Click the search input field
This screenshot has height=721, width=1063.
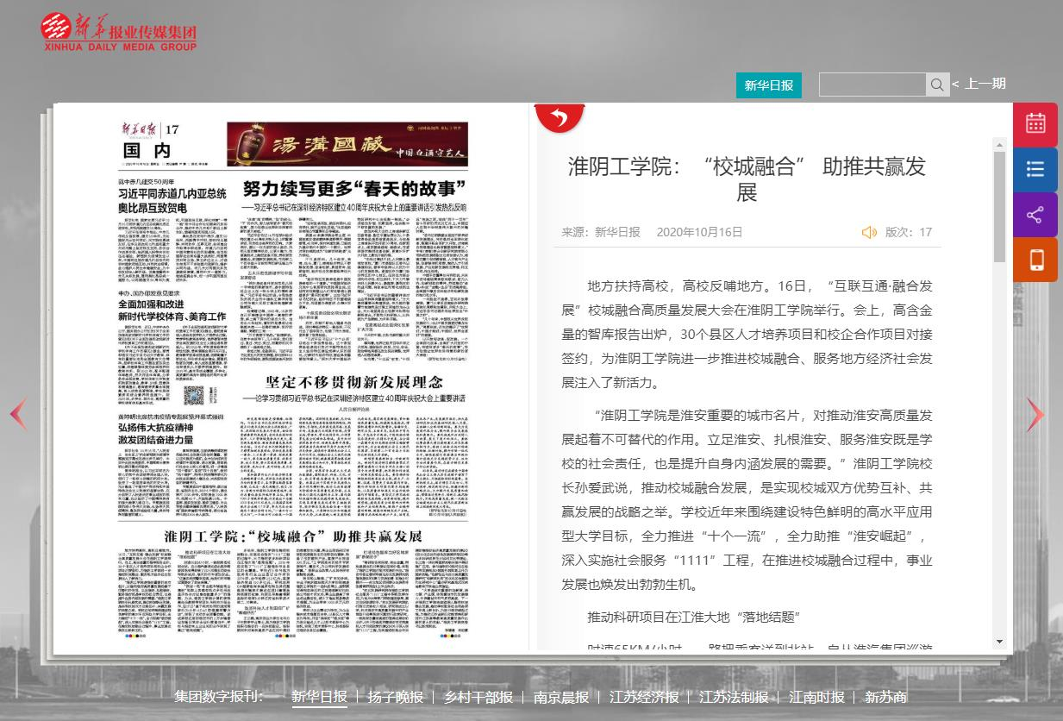pos(872,85)
